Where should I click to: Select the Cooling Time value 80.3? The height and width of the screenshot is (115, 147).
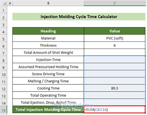(x=114, y=88)
